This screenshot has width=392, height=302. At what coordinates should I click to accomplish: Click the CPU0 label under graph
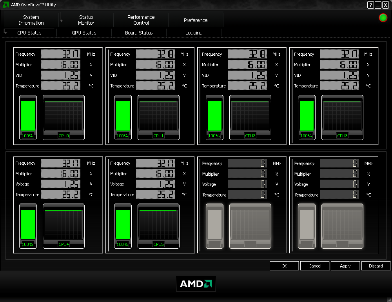(x=64, y=136)
